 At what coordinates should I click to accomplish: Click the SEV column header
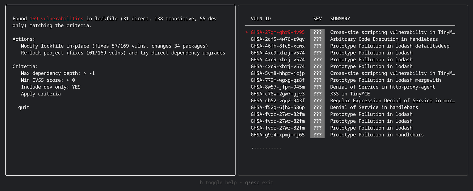318,19
